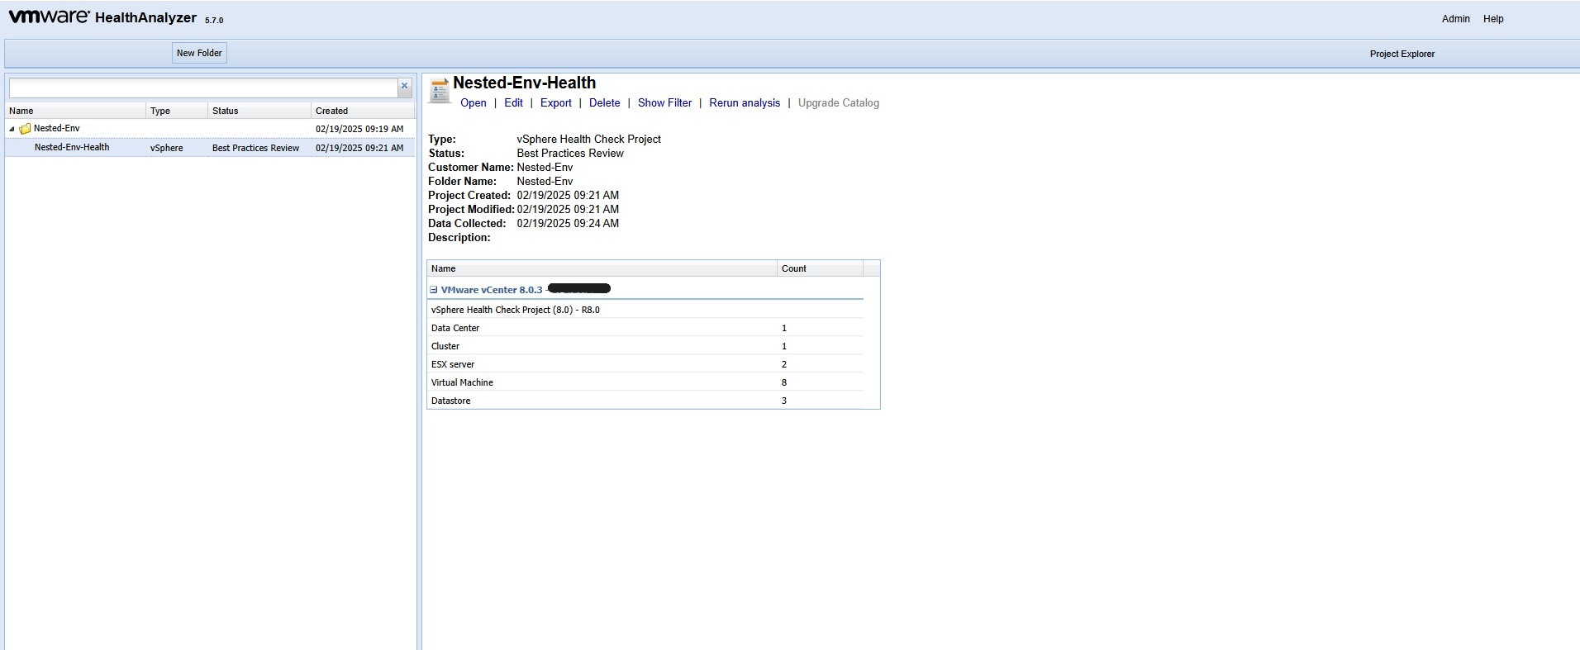Select the Datastore row
1580x650 pixels.
[645, 401]
